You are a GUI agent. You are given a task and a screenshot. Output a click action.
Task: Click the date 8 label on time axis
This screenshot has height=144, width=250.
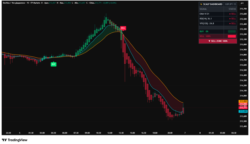pyautogui.click(x=200, y=133)
